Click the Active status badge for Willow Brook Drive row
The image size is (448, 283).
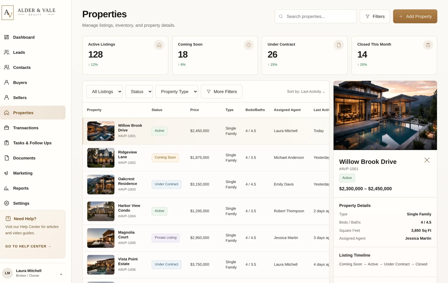tap(159, 131)
